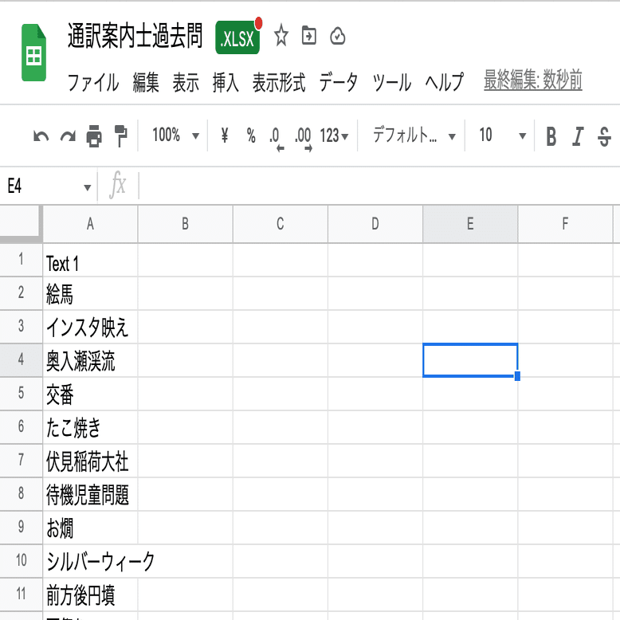Open the 123 number format dropdown
The width and height of the screenshot is (620, 620).
[x=334, y=135]
